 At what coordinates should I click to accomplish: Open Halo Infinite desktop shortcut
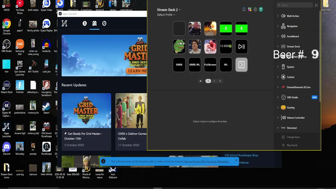click(x=46, y=169)
